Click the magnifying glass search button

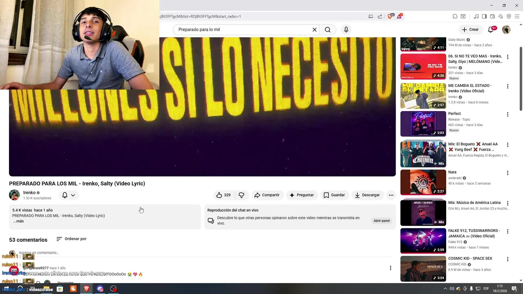tap(328, 29)
